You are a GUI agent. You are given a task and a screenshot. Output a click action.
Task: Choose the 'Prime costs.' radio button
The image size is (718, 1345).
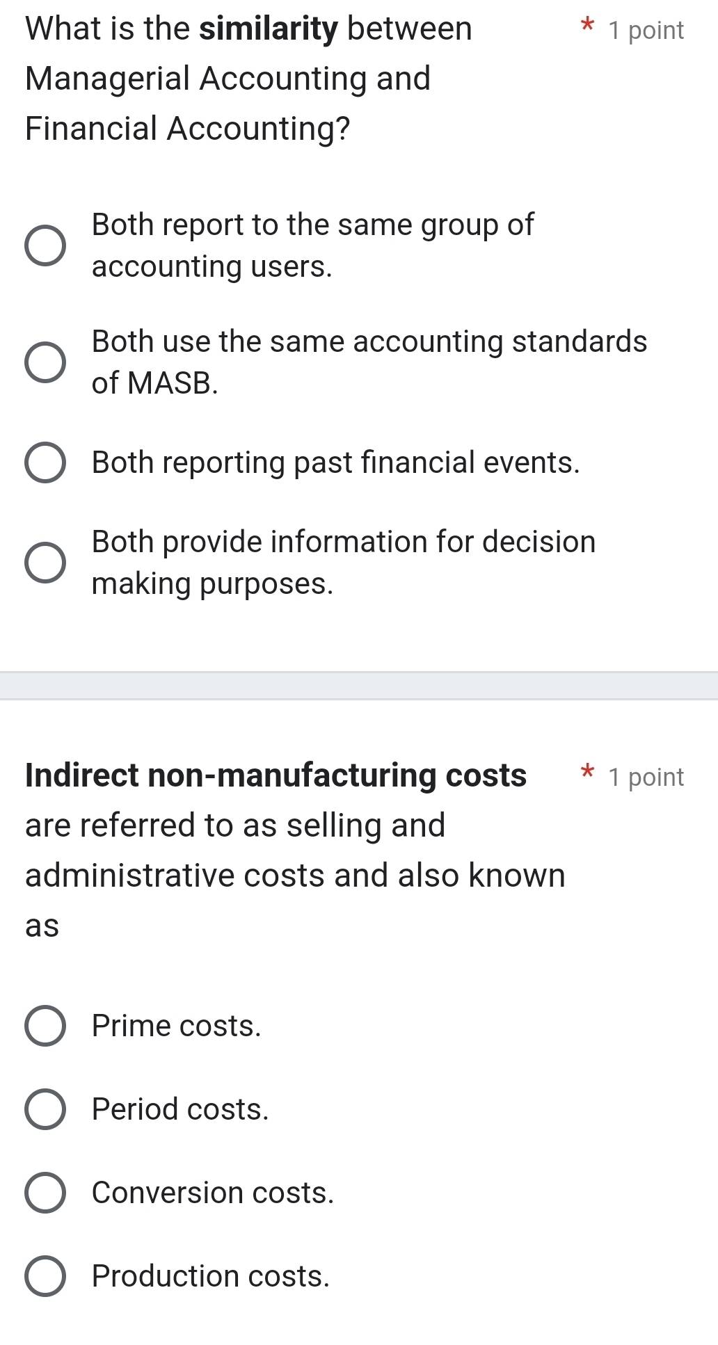(46, 1026)
